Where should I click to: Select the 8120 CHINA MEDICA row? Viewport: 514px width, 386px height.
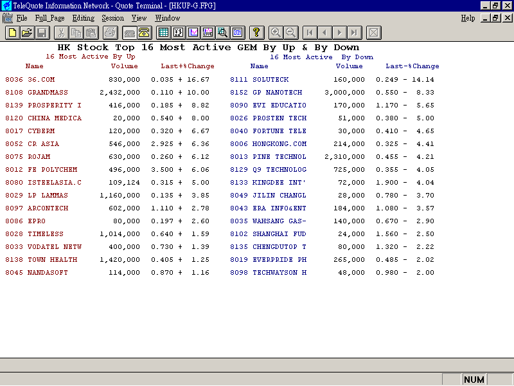pyautogui.click(x=107, y=118)
